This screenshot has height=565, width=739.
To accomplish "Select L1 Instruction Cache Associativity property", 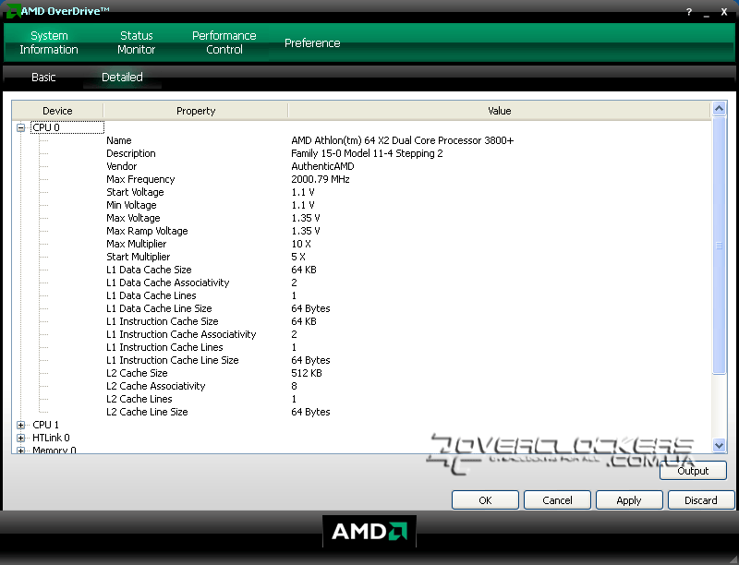I will tap(181, 334).
